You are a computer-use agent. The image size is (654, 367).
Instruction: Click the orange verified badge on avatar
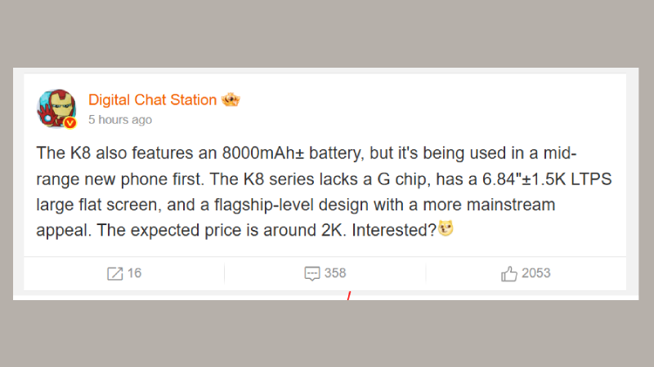[70, 123]
